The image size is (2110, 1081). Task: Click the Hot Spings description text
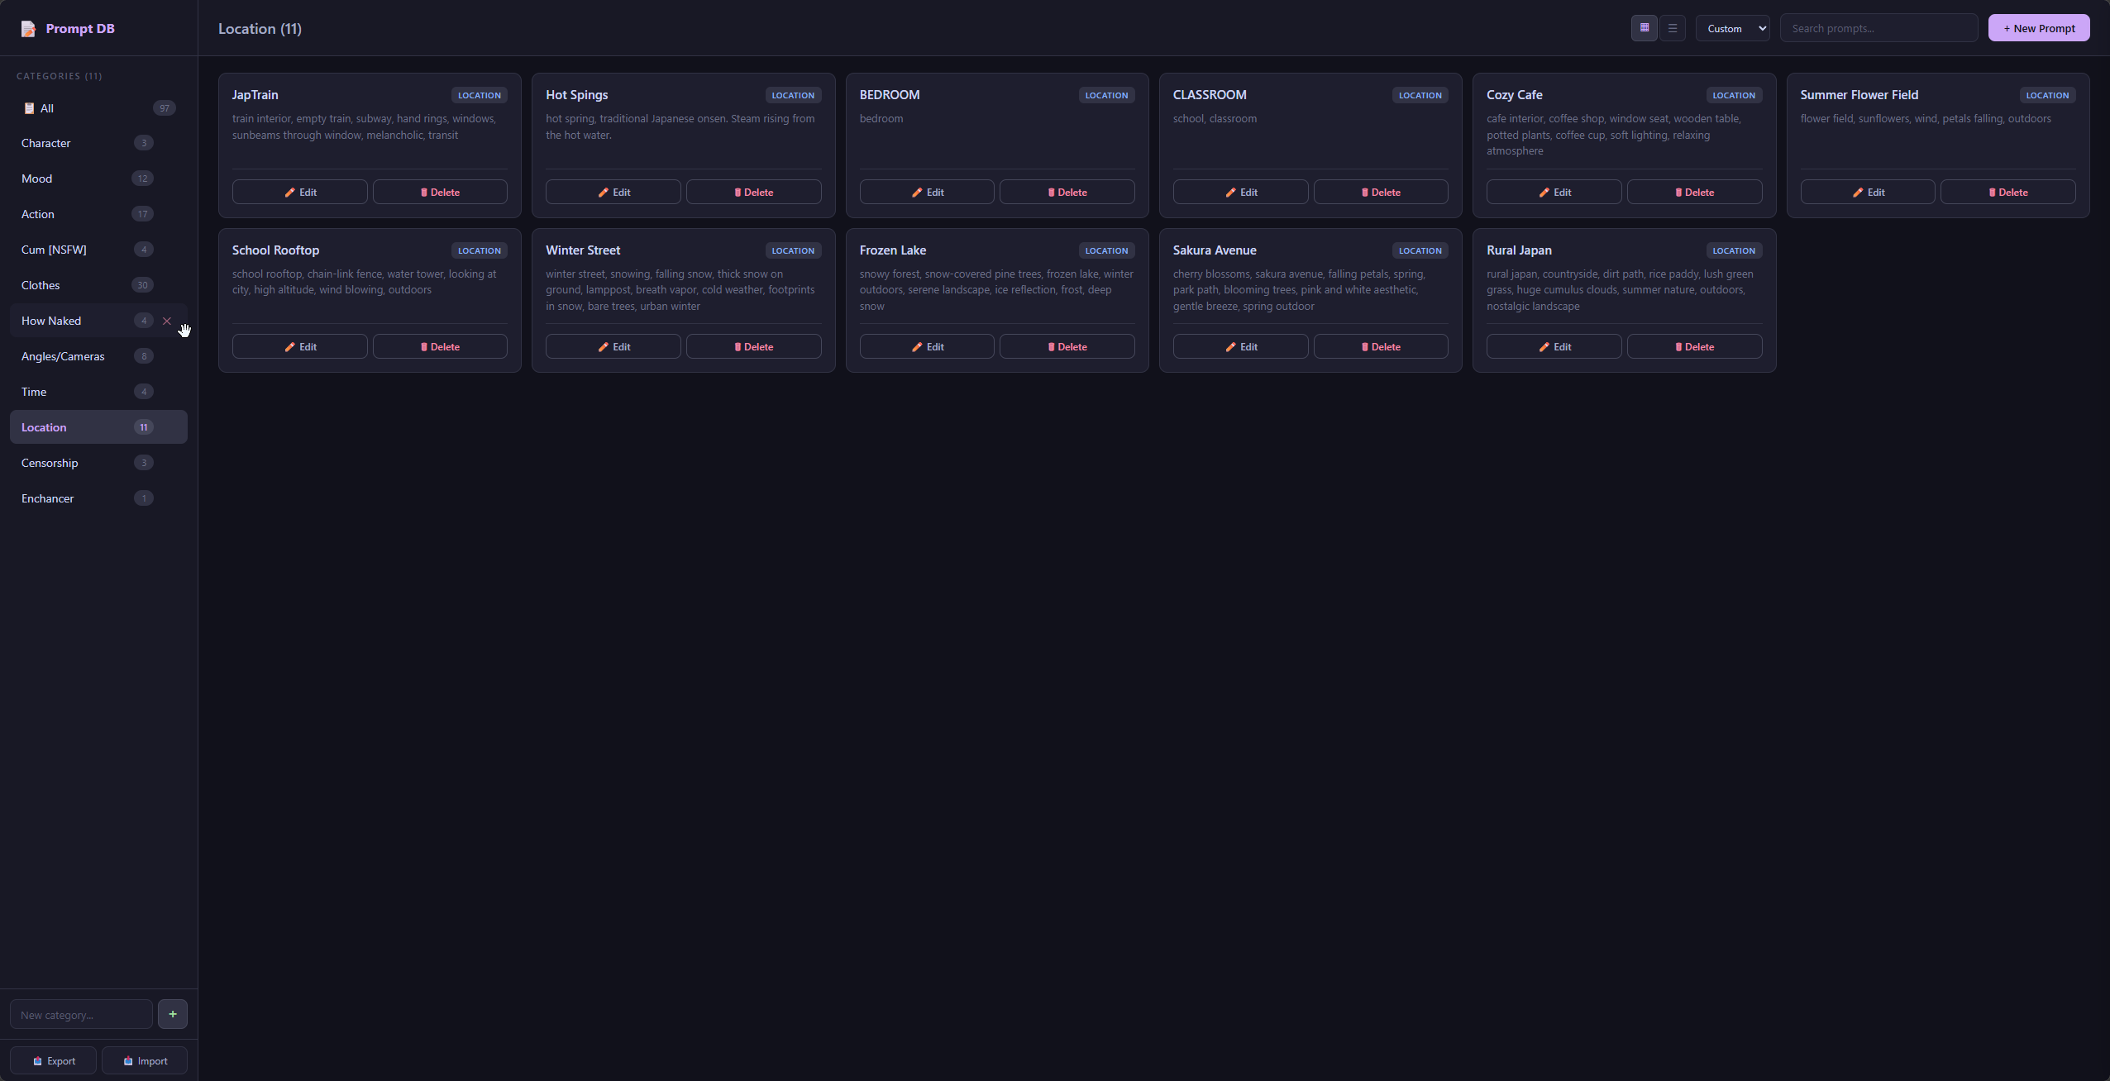[680, 126]
